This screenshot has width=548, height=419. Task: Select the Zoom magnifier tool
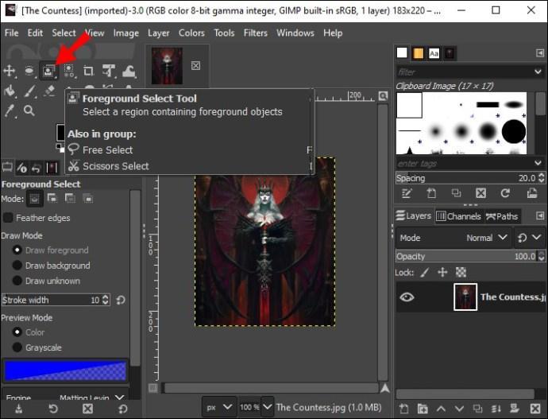(x=29, y=111)
